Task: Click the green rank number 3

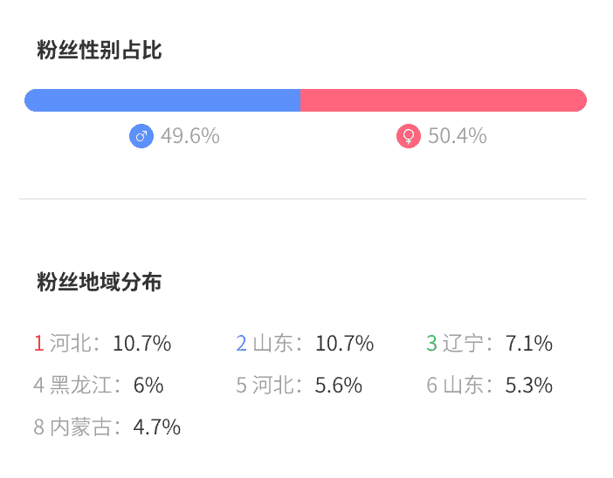Action: 431,344
